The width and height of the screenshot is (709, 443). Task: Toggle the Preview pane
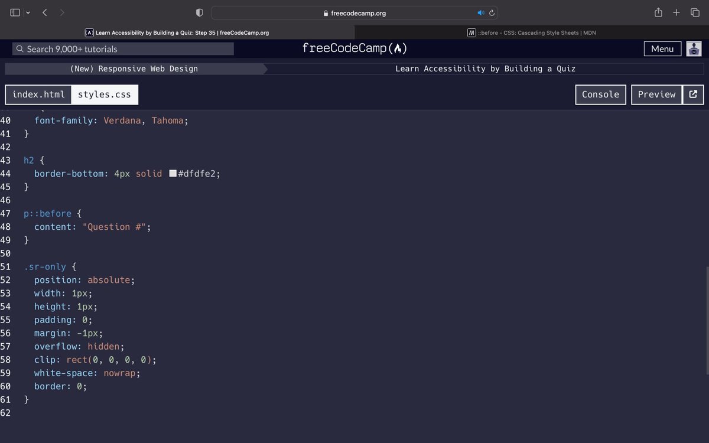656,95
